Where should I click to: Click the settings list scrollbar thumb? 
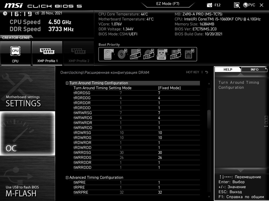209,119
